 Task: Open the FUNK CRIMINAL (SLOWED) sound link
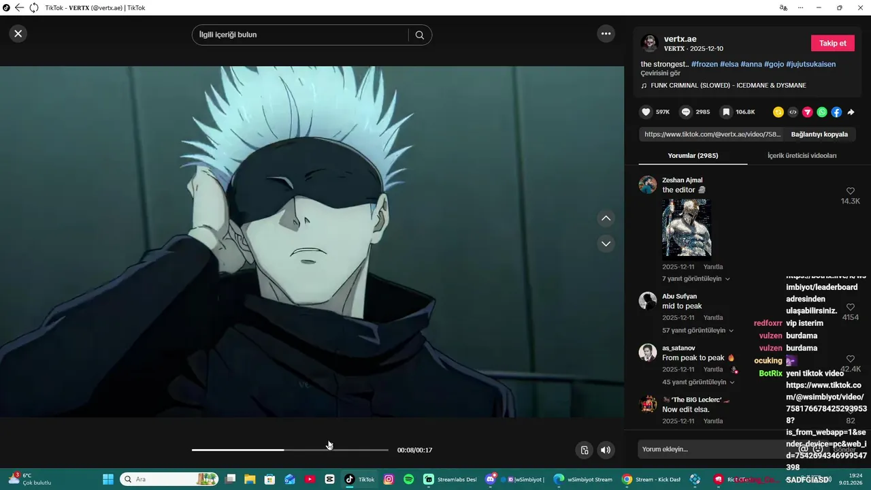728,86
